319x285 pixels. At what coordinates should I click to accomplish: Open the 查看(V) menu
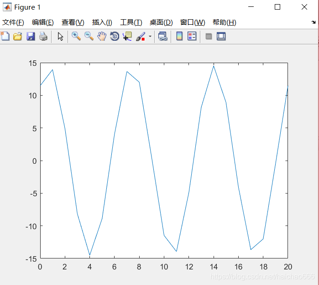click(73, 22)
